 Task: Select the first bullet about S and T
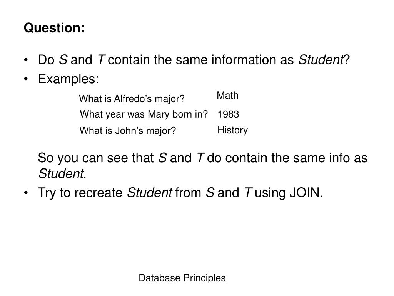point(194,60)
